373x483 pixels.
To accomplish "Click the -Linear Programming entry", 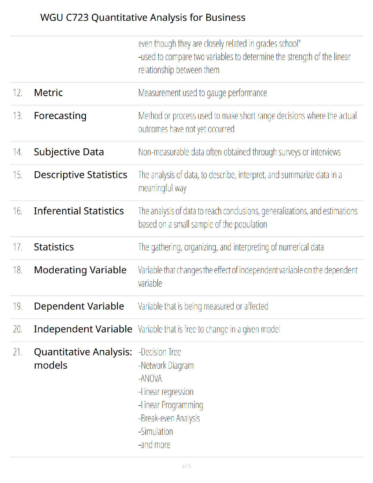I will [171, 405].
